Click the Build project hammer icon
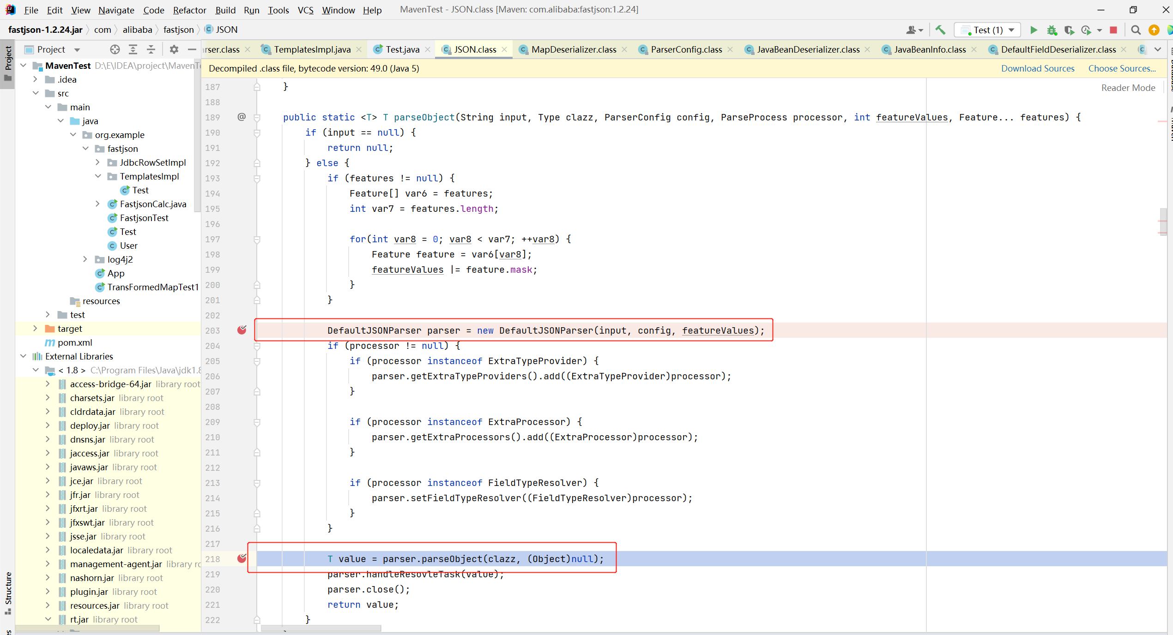Viewport: 1173px width, 635px height. (x=940, y=30)
